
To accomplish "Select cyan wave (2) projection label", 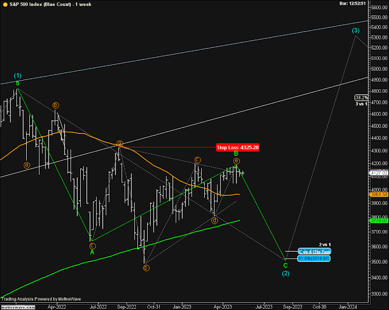I will 286,274.
